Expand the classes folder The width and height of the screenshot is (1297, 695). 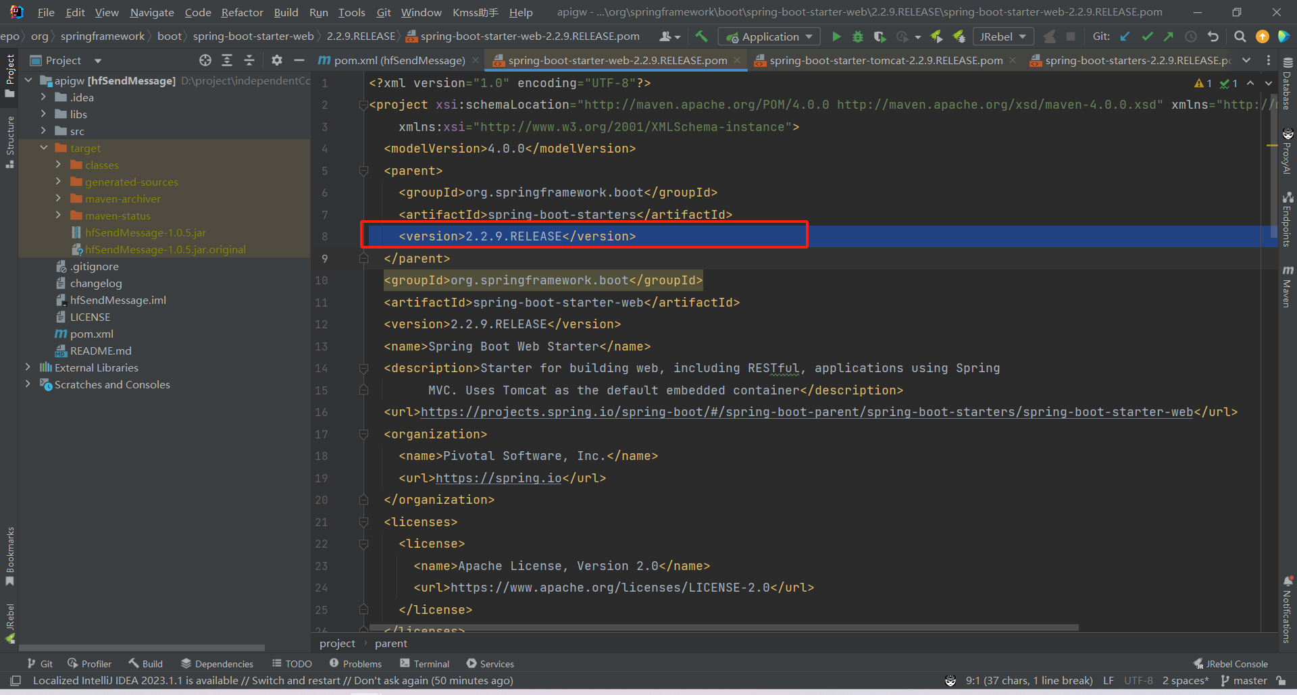click(58, 165)
